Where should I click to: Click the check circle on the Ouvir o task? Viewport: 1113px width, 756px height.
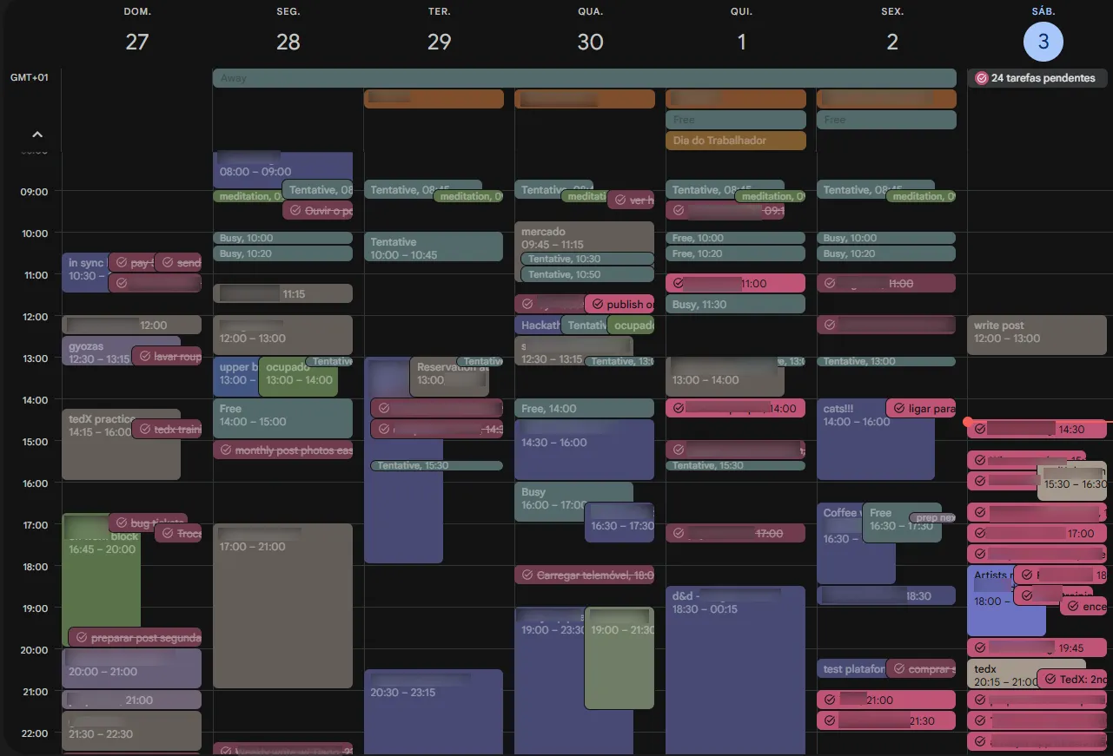tap(295, 210)
